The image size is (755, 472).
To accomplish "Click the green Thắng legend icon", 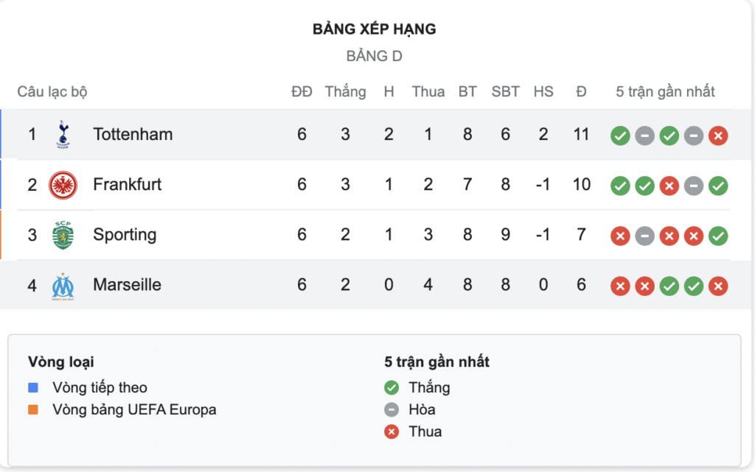I will (x=392, y=387).
